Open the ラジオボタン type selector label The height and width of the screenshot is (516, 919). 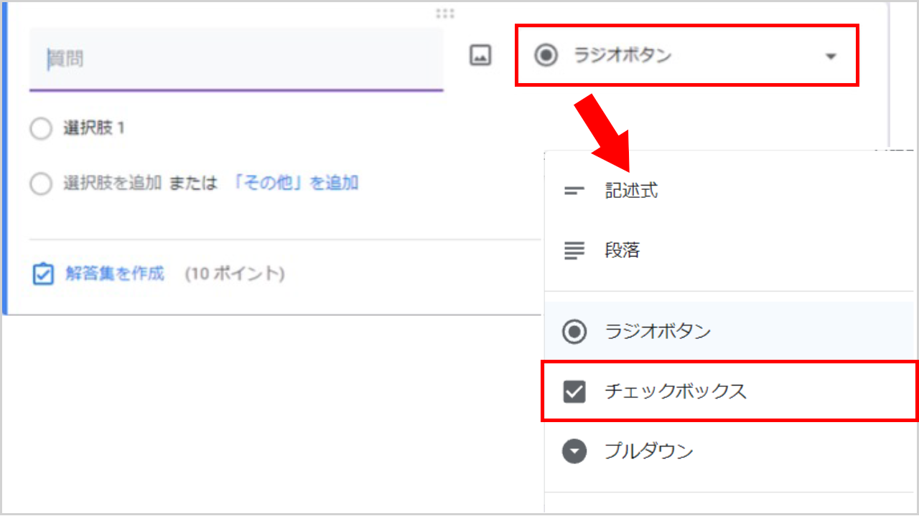click(x=622, y=55)
